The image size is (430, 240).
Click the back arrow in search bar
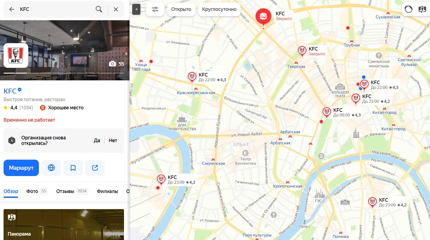tap(12, 9)
